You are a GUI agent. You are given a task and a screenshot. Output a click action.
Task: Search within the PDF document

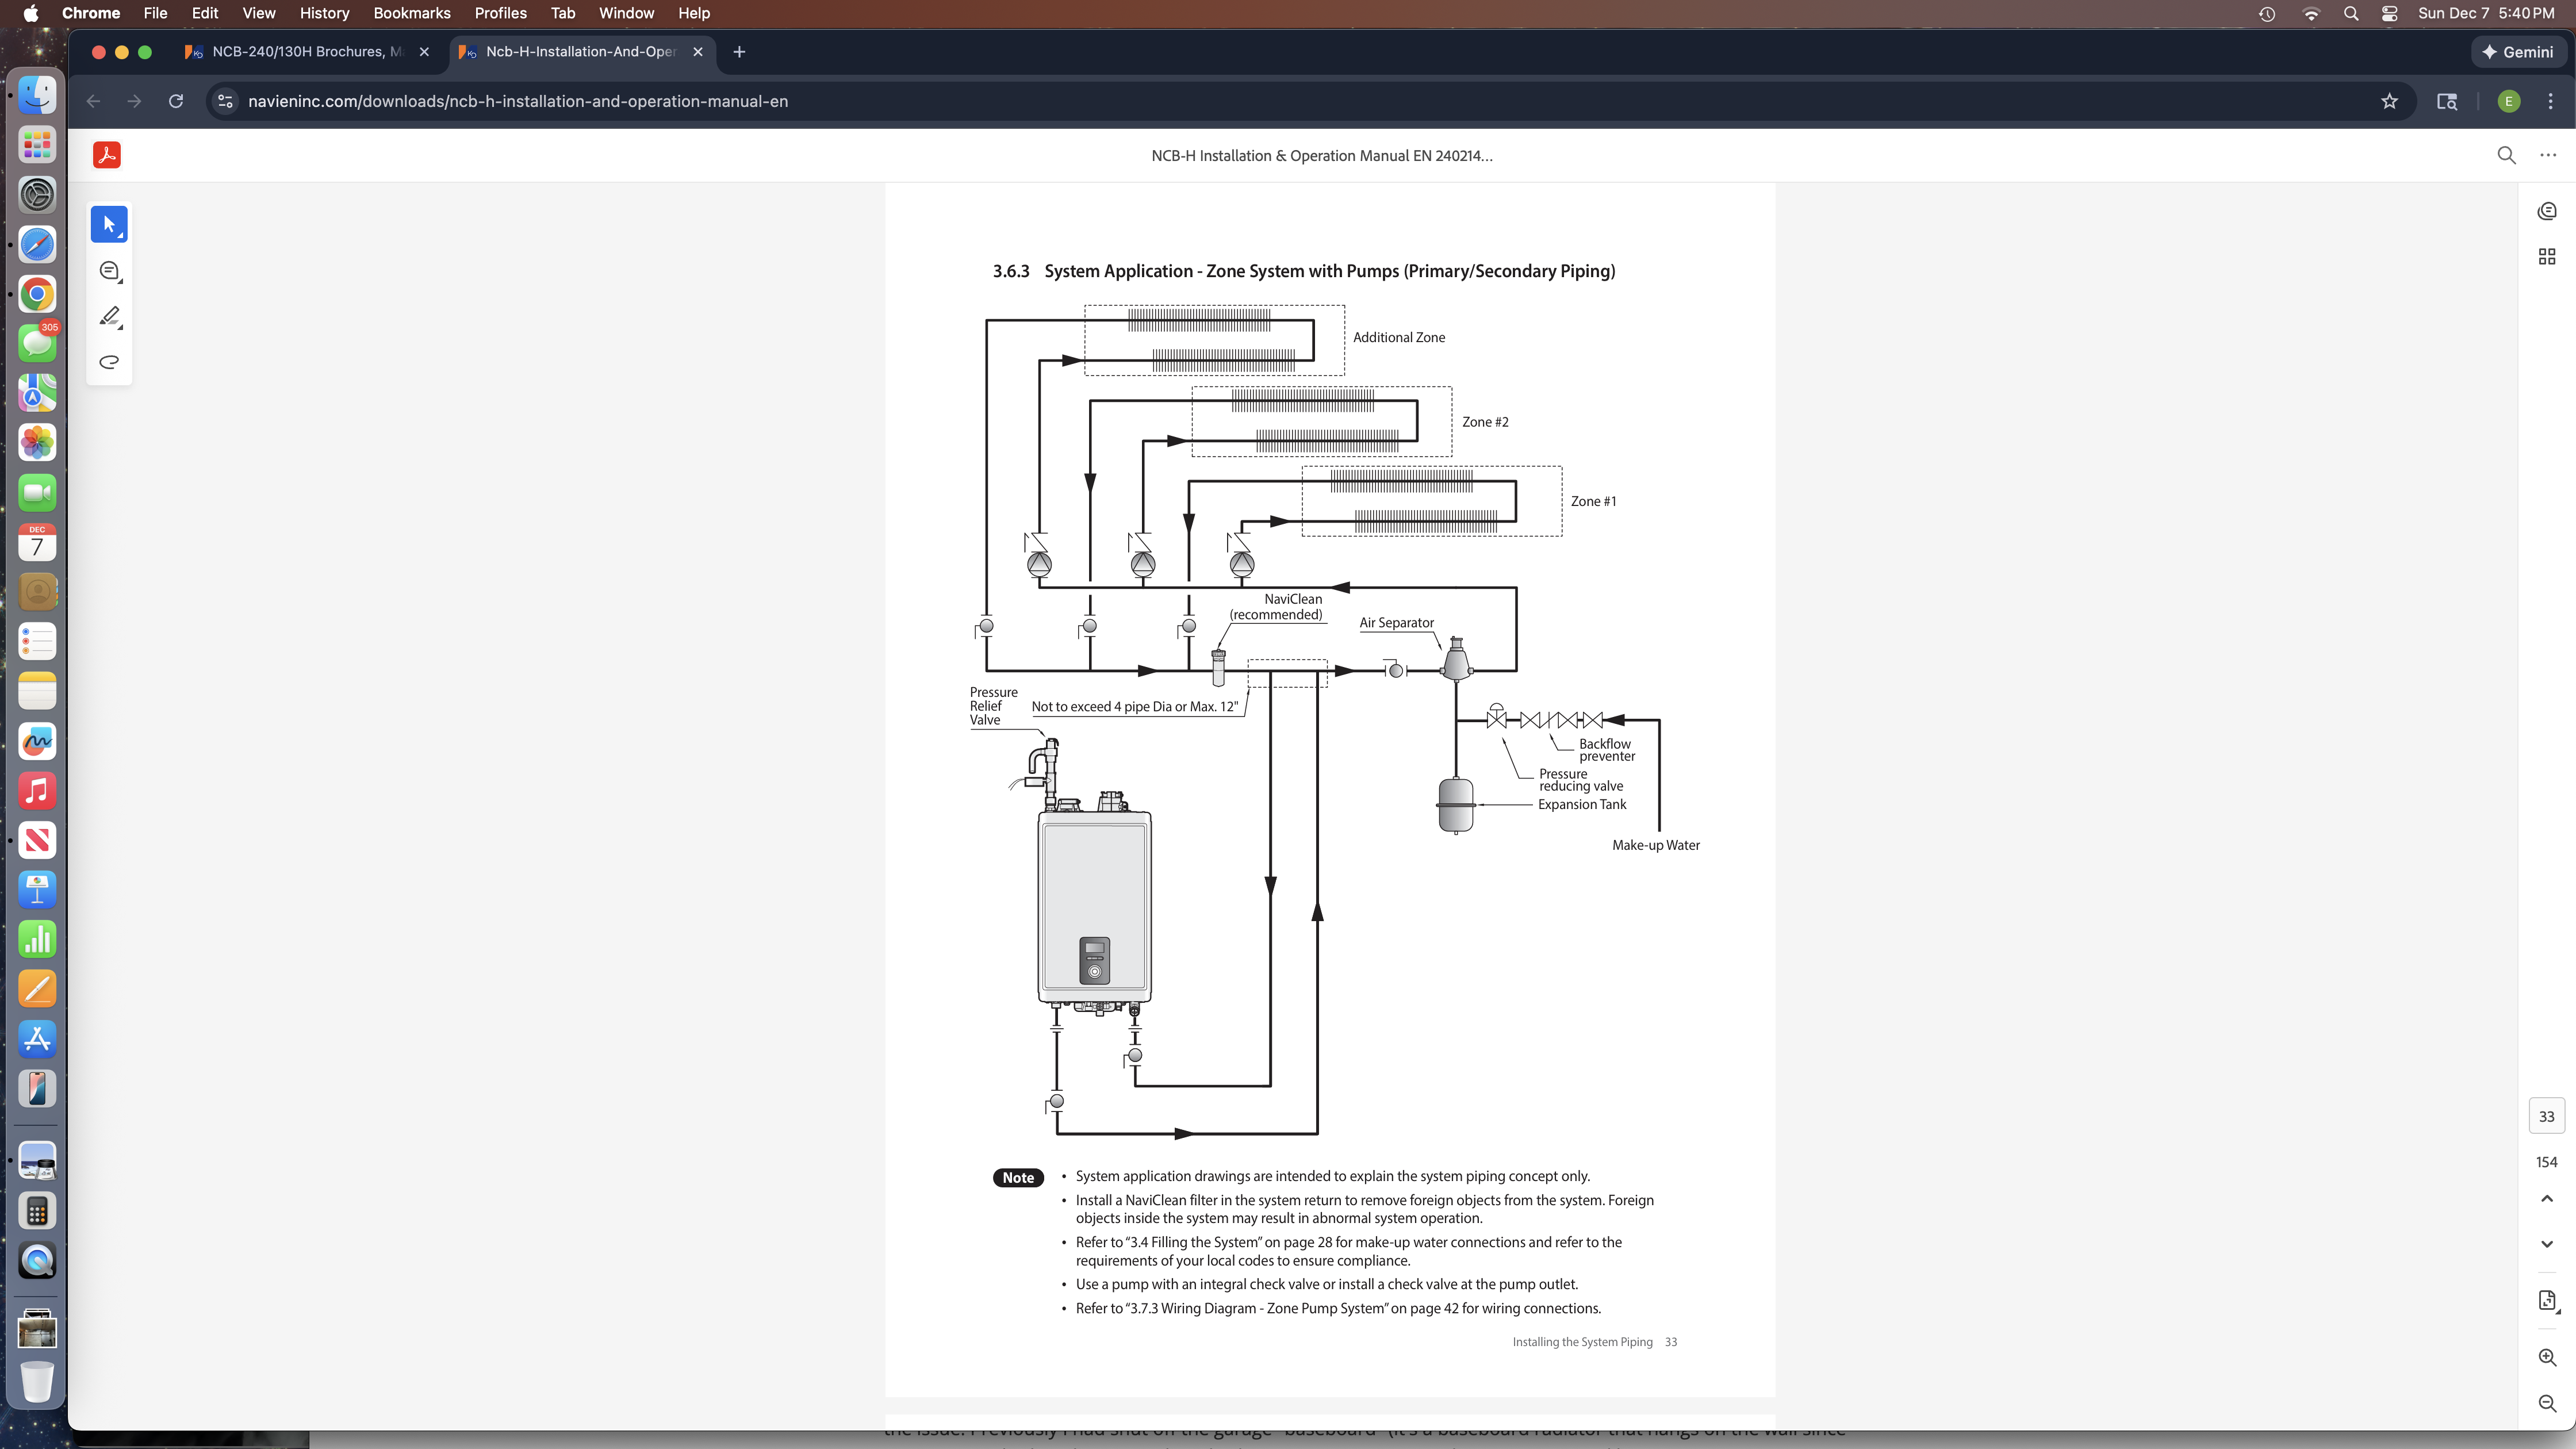tap(2506, 155)
